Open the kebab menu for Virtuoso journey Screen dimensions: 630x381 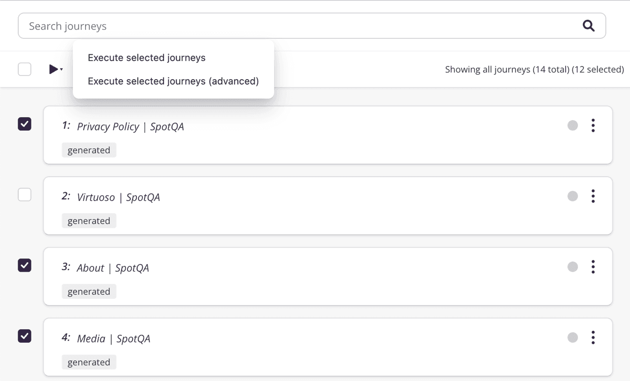tap(593, 196)
